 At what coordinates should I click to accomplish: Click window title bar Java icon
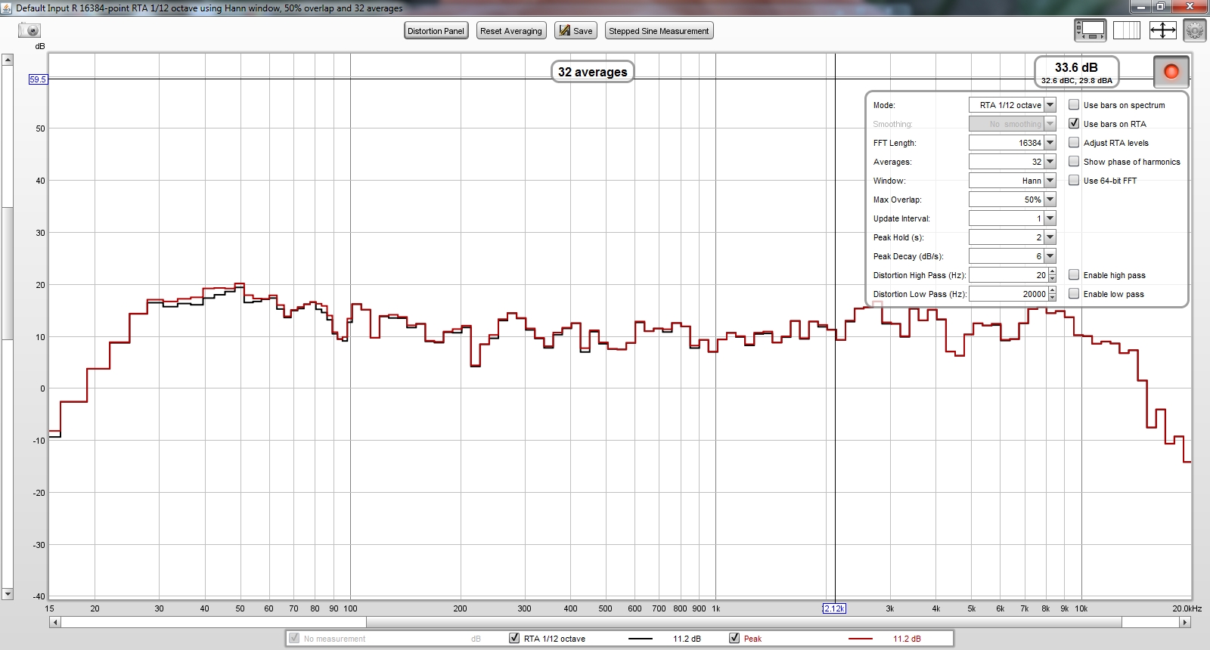7,8
